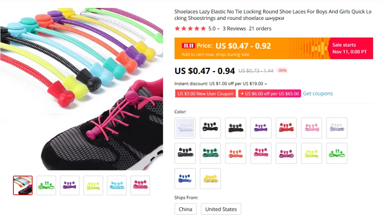Pick the royal blue shoelace color
The image size is (382, 215).
185,178
